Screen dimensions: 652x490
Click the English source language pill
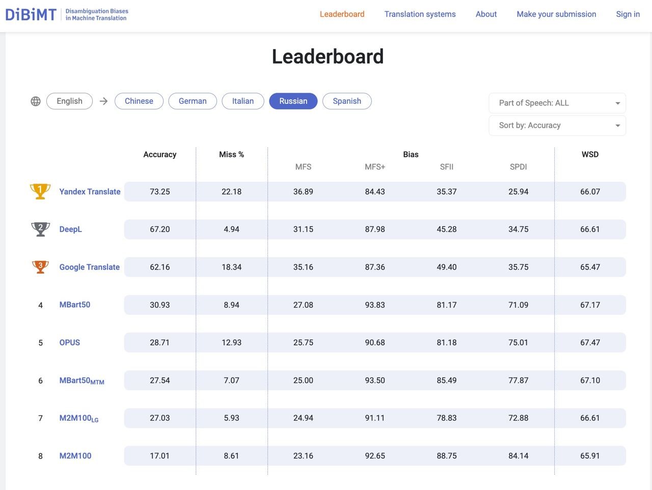coord(69,101)
